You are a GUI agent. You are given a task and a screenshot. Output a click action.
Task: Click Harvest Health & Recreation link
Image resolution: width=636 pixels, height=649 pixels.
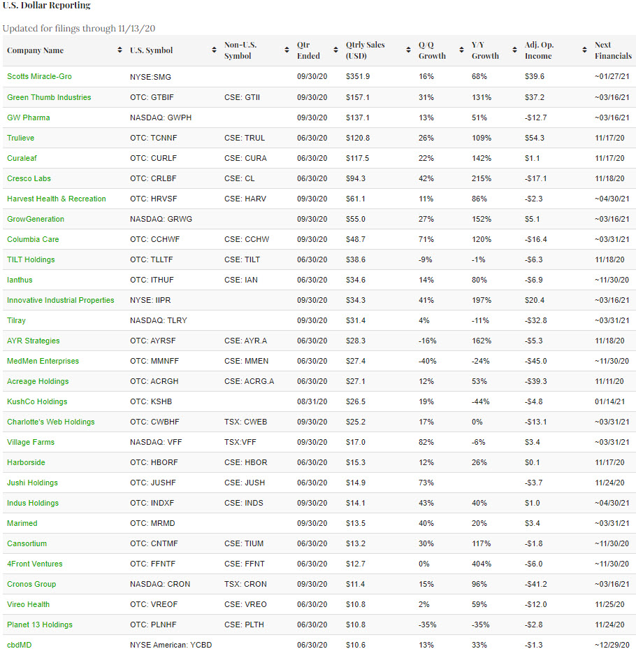(x=57, y=199)
